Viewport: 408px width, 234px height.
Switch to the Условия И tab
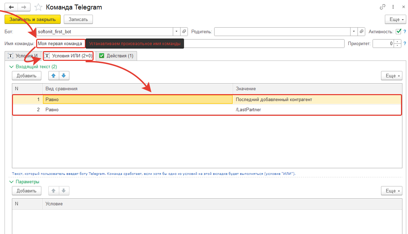click(x=23, y=56)
